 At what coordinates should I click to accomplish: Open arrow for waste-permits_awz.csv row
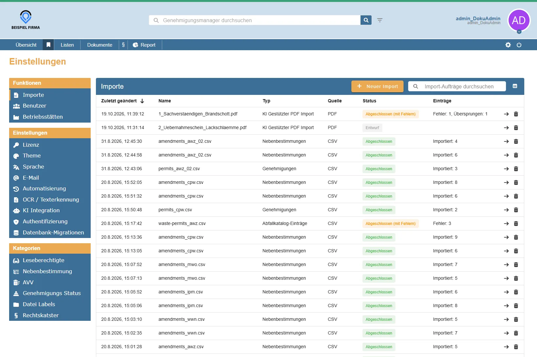[506, 224]
